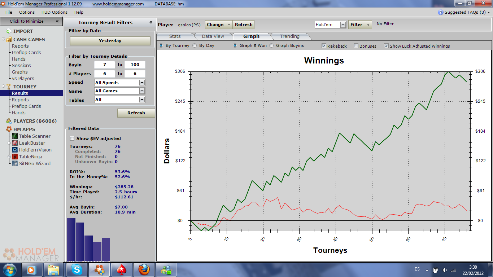Open the File menu
This screenshot has height=277, width=493.
pos(9,12)
